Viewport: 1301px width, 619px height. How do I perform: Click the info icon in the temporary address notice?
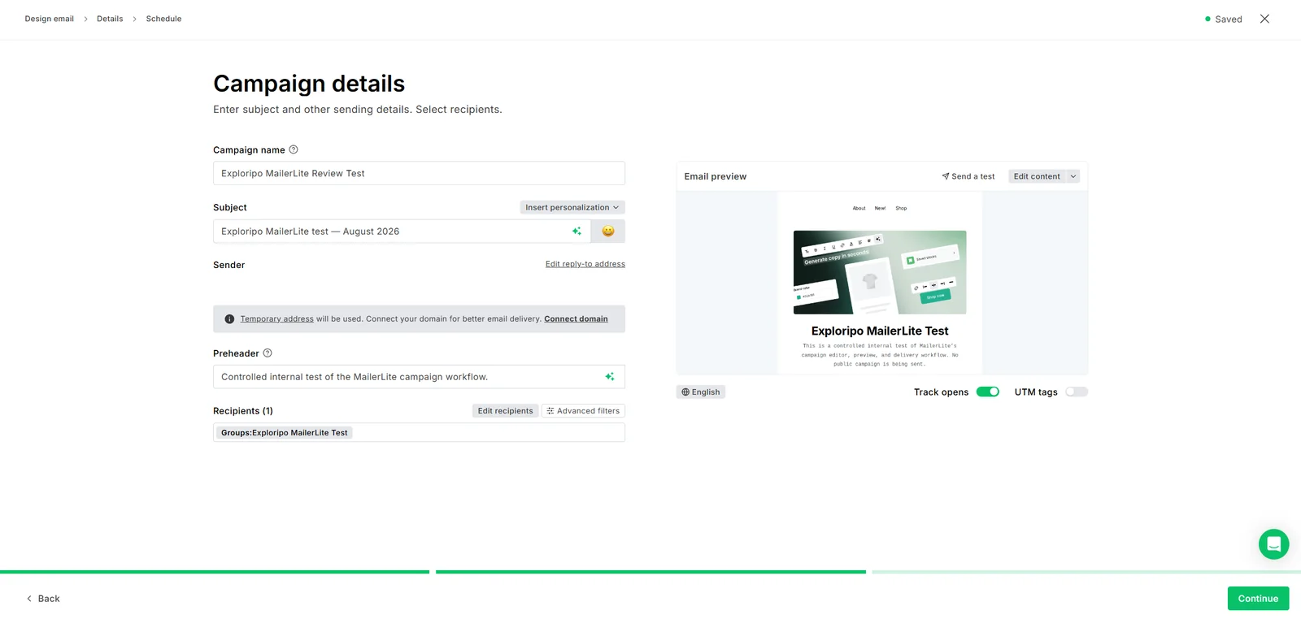(229, 319)
